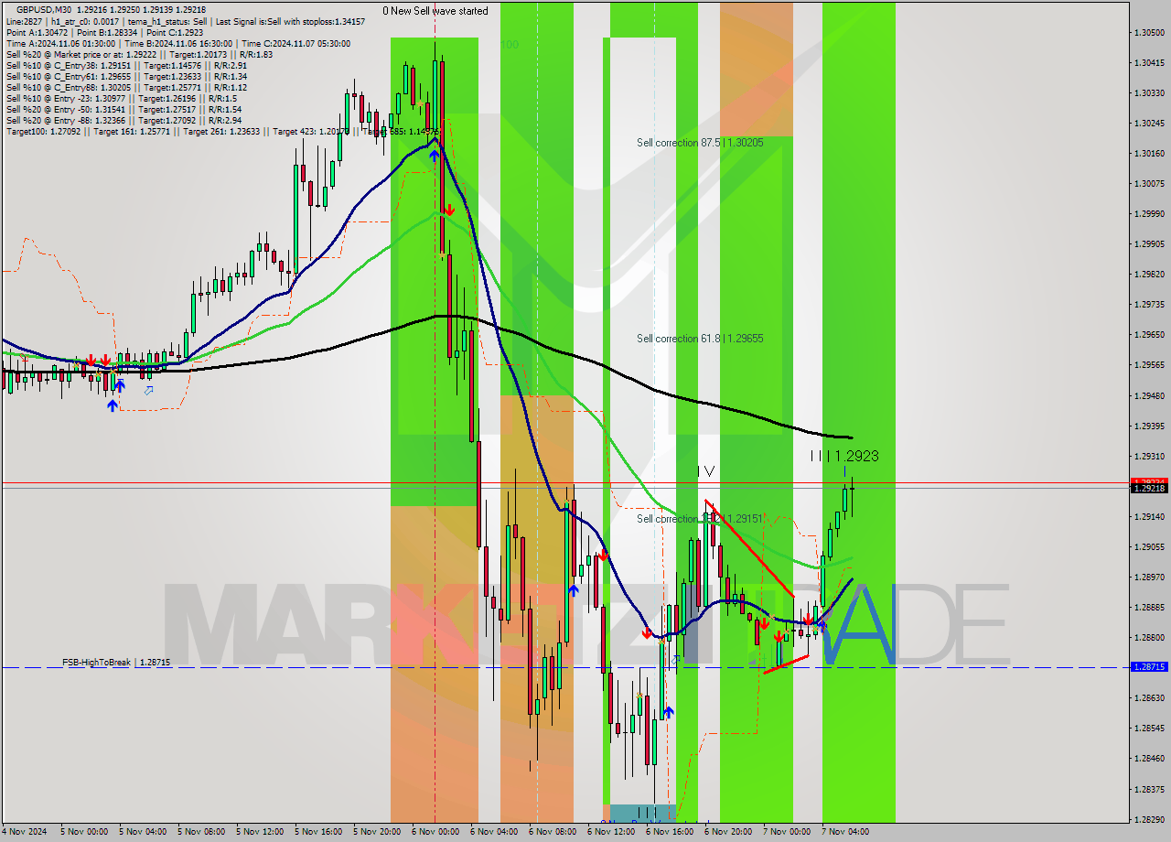This screenshot has width=1171, height=842.
Task: Select the 'Sell correction 87.5 | 1.30205' label
Action: pyautogui.click(x=700, y=143)
